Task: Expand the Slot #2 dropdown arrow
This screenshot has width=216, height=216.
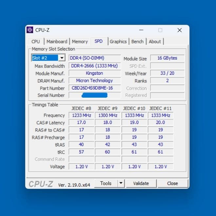Action: click(x=62, y=58)
